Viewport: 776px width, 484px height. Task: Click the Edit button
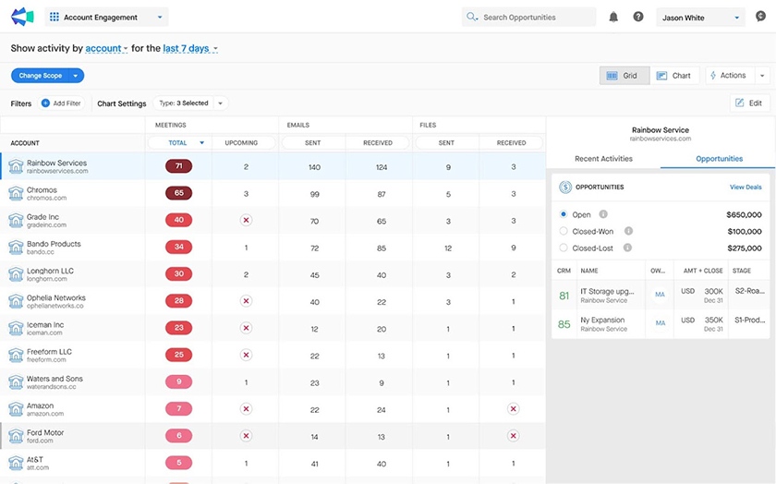coord(750,103)
